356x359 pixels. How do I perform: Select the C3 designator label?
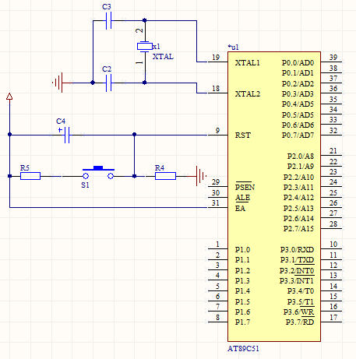[x=107, y=7]
